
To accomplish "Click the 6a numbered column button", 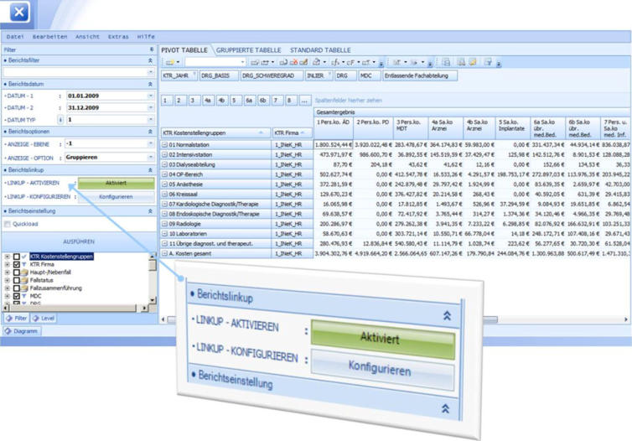I will 249,100.
